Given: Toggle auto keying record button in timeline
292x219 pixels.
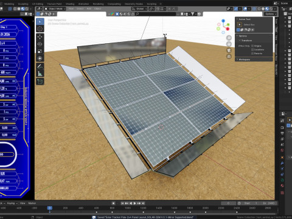Looking at the screenshot, I should coord(114,203).
